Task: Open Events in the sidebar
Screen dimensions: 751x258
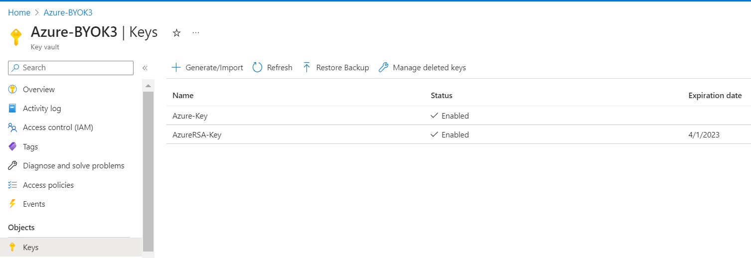Action: tap(34, 204)
